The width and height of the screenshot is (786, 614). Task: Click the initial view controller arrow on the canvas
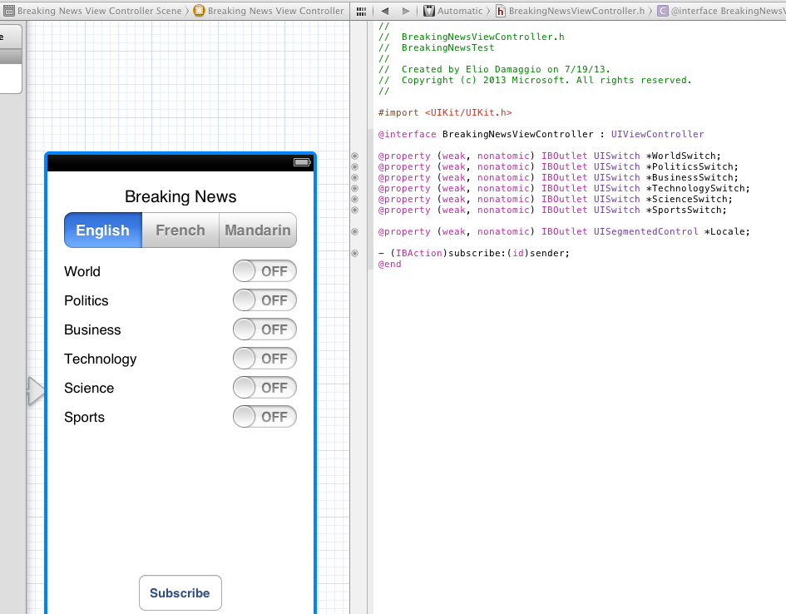[36, 391]
